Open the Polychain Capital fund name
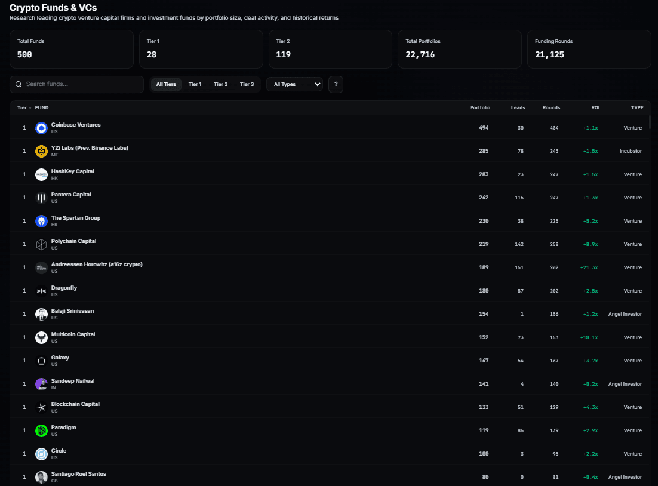Viewport: 658px width, 486px height. 73,241
